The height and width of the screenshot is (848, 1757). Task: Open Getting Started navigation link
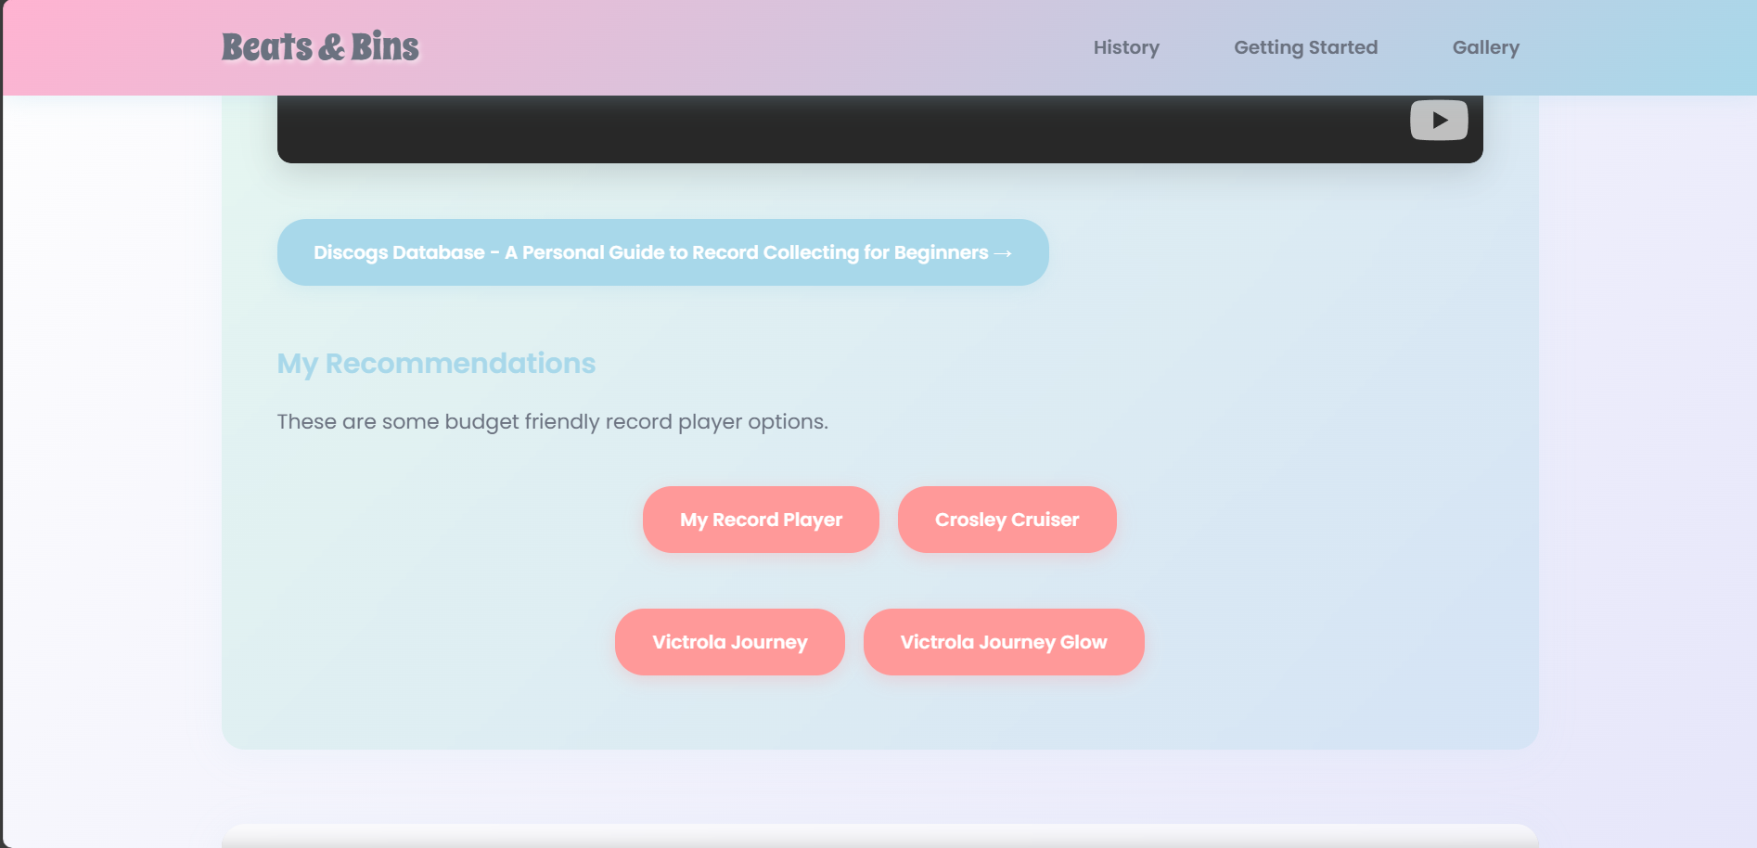pos(1305,47)
